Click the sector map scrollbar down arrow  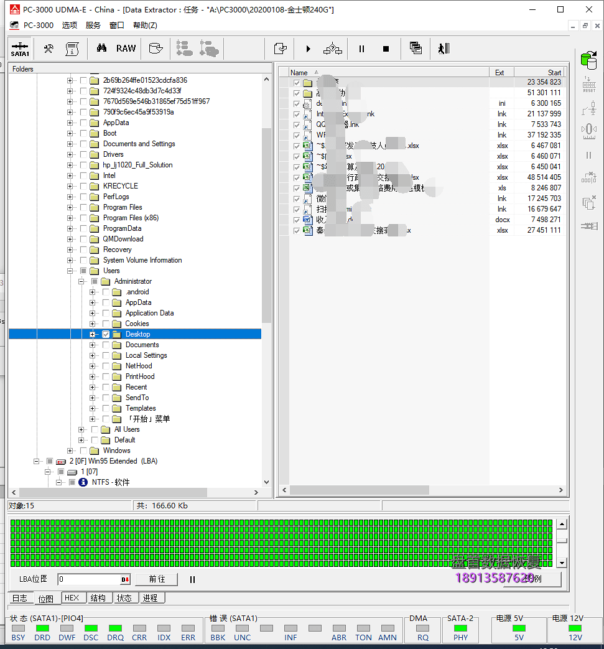coord(562,563)
